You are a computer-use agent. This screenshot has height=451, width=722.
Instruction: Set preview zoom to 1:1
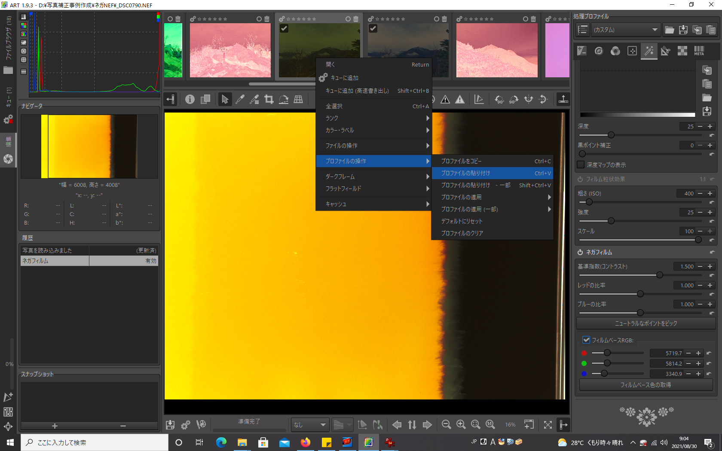click(490, 425)
